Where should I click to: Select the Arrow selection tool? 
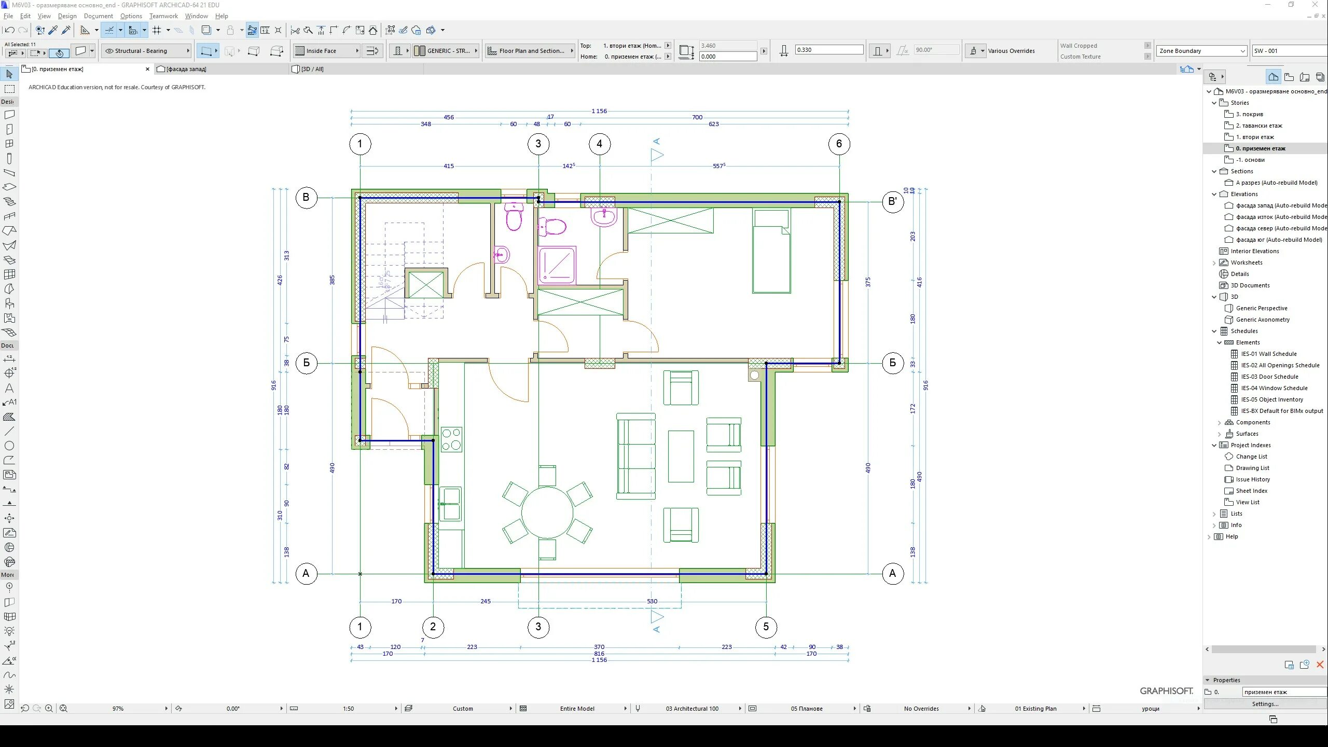coord(9,74)
